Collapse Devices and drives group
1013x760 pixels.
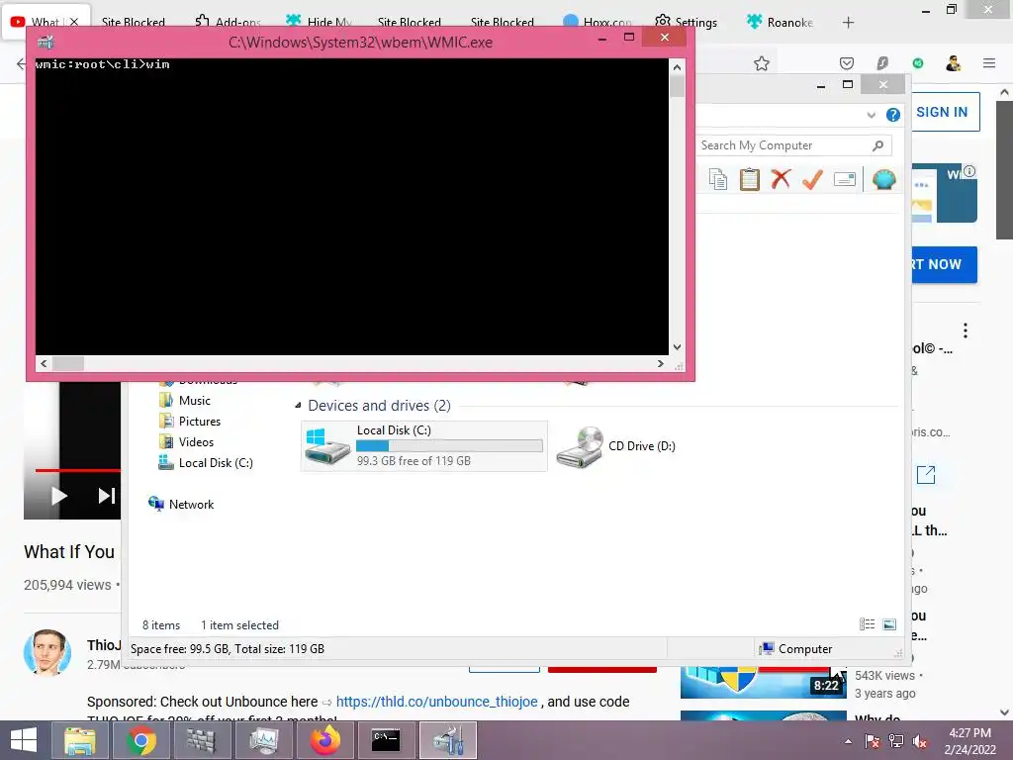click(298, 406)
